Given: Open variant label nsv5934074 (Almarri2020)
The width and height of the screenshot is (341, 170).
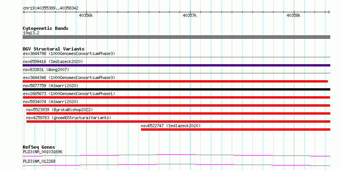Looking at the screenshot, I should 51,102.
